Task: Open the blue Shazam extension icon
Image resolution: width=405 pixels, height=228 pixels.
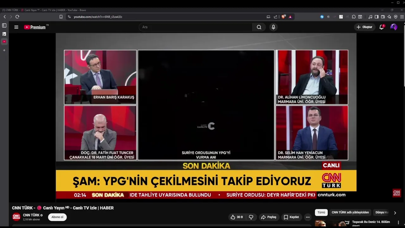Action: (x=322, y=17)
